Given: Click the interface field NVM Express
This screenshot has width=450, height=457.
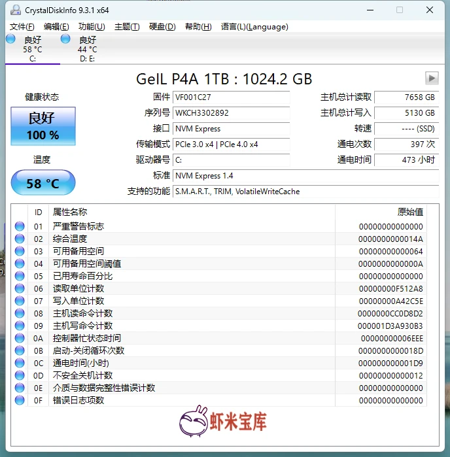Looking at the screenshot, I should 232,129.
